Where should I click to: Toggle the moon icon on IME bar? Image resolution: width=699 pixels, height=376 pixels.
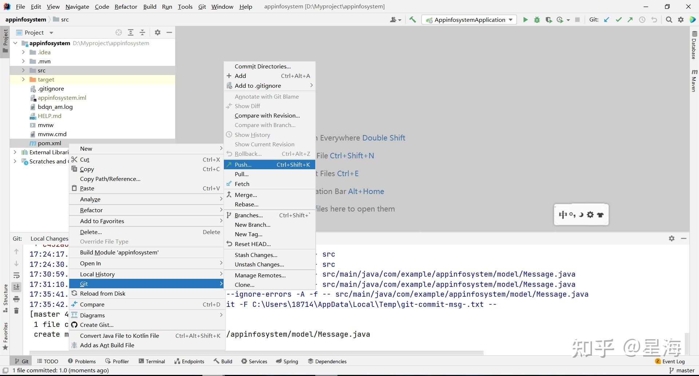pyautogui.click(x=581, y=215)
